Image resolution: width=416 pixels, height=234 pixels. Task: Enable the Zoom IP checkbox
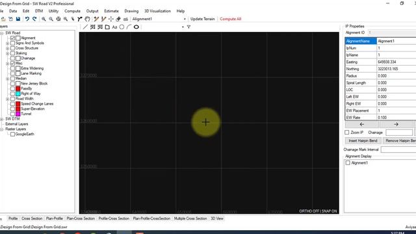coord(347,132)
